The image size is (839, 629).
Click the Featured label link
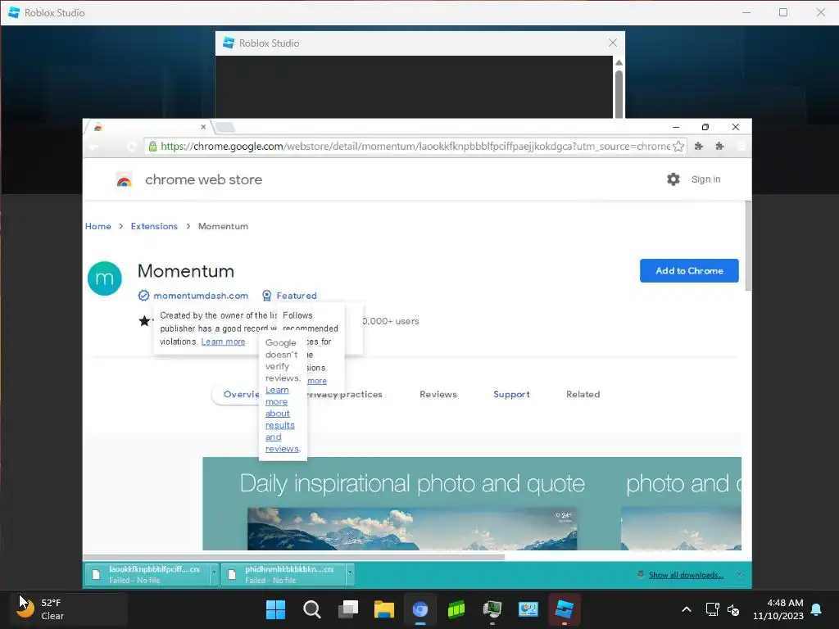(297, 295)
